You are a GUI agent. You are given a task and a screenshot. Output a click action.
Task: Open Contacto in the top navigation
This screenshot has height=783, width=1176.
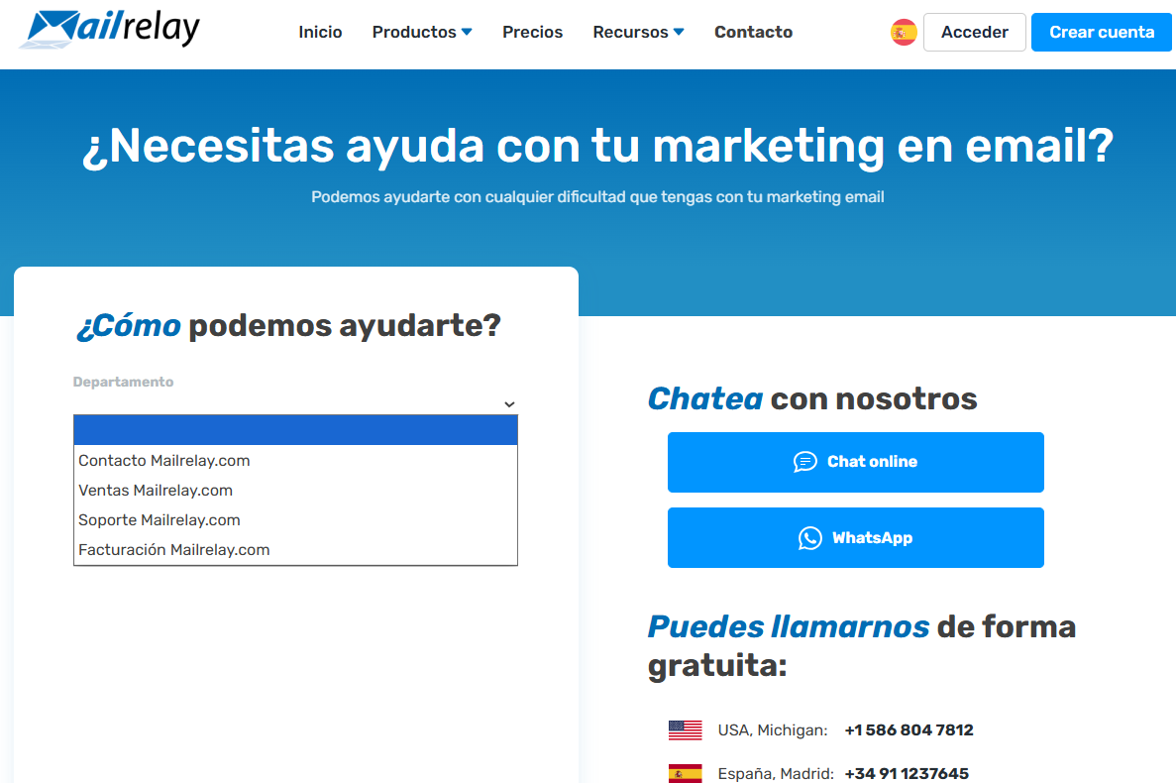pyautogui.click(x=753, y=33)
